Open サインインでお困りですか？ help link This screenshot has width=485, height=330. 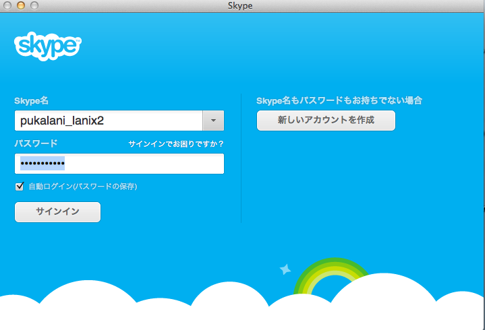(175, 144)
